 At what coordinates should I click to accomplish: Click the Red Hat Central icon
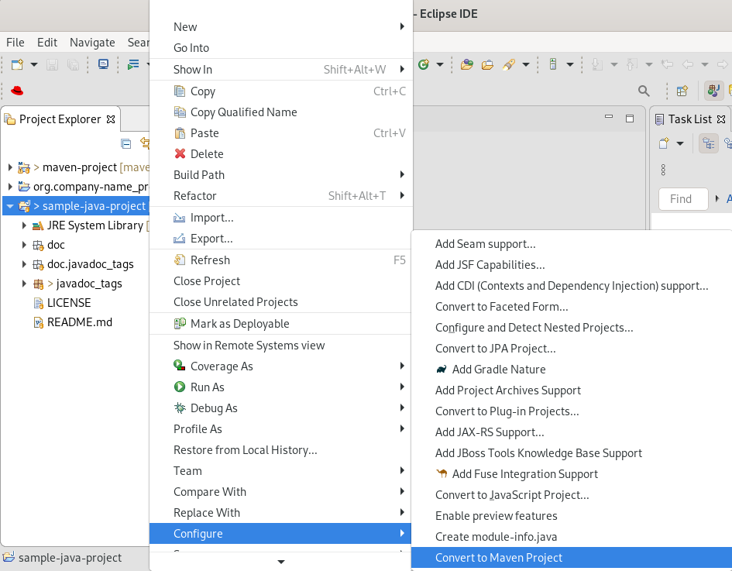16,91
